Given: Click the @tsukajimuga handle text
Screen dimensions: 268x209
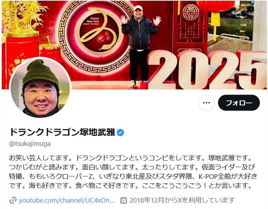Looking at the screenshot, I should coord(30,144).
